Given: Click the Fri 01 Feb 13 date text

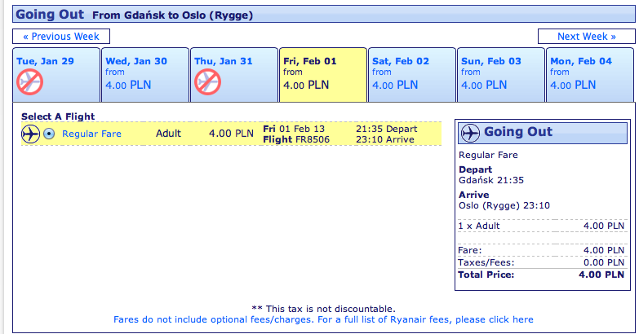Looking at the screenshot, I should (294, 129).
